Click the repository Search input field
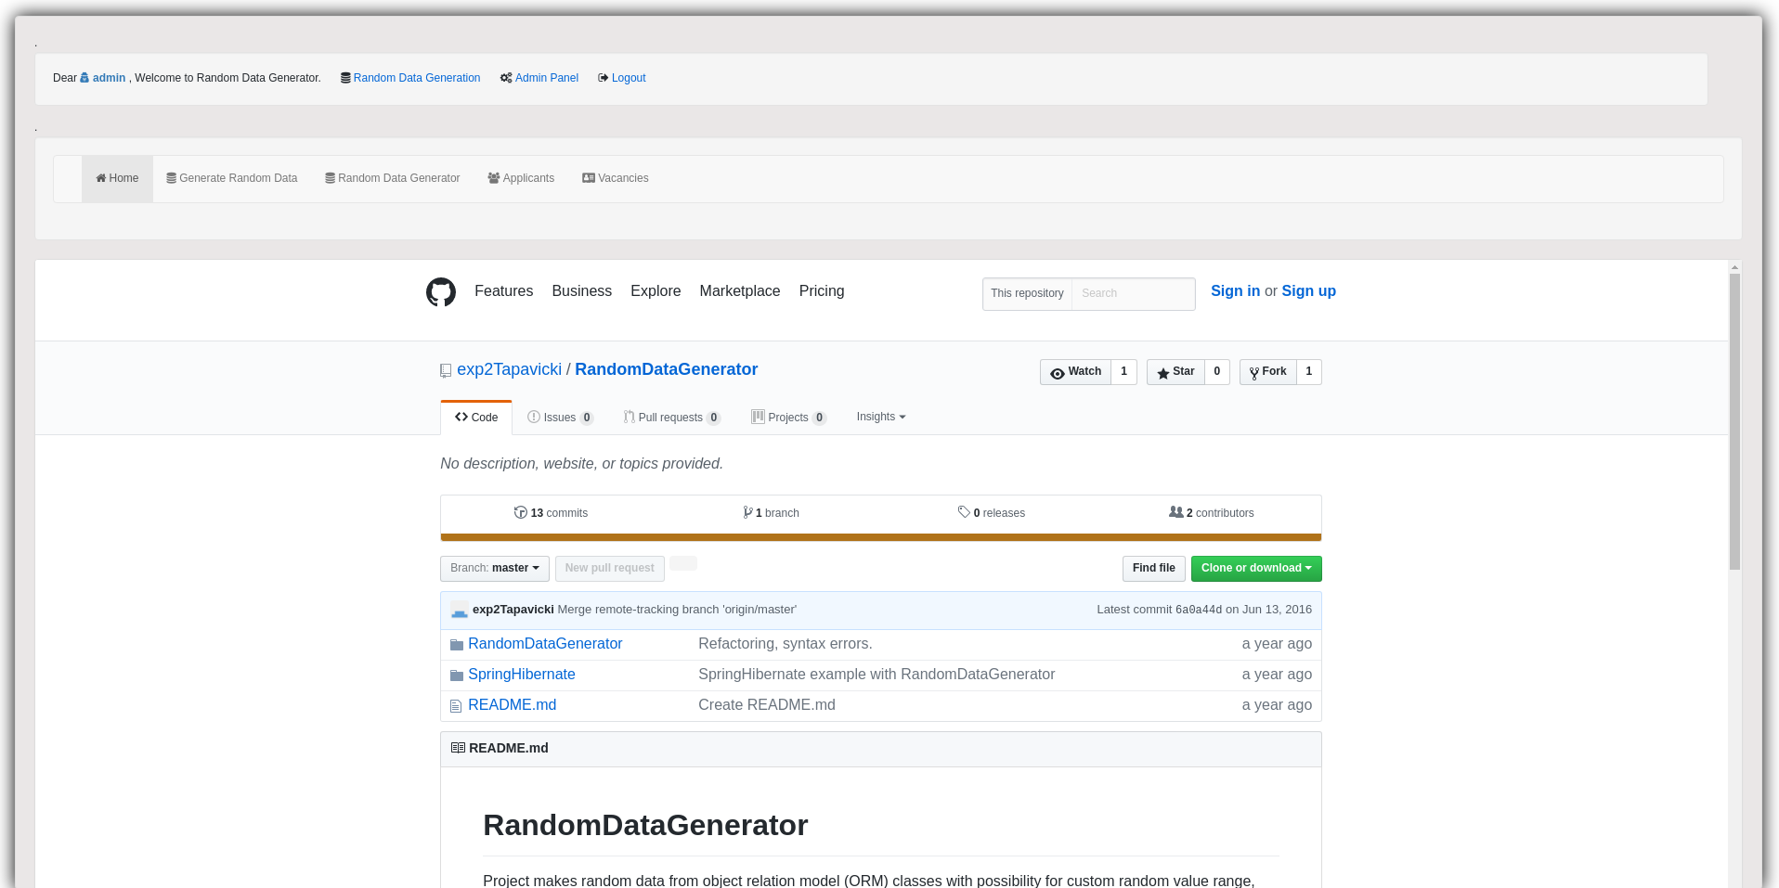The image size is (1779, 888). coord(1133,293)
